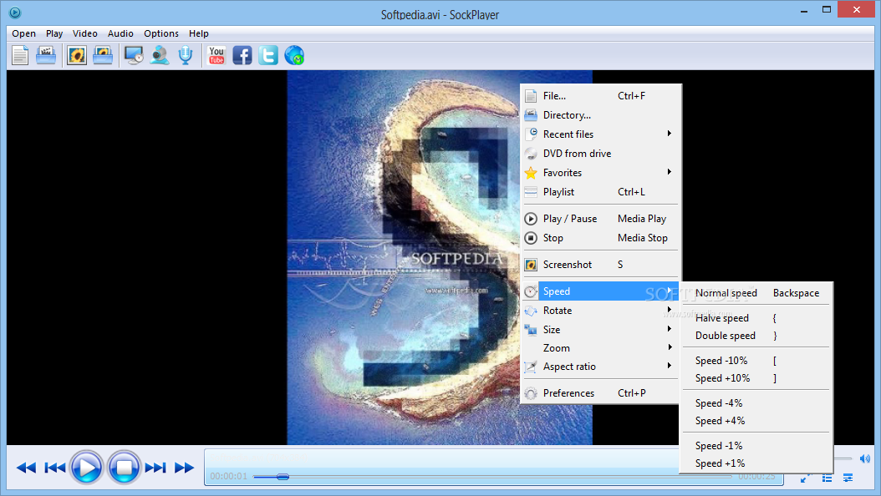Viewport: 881px width, 496px height.
Task: Select Speed +4% option
Action: tap(756, 421)
